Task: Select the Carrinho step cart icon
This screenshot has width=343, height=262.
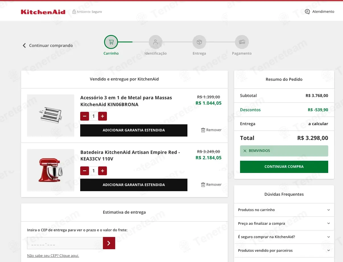Action: [x=111, y=42]
